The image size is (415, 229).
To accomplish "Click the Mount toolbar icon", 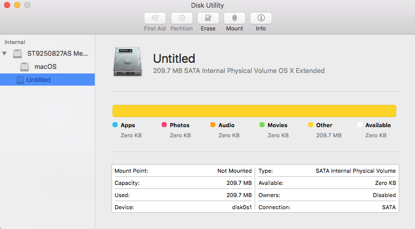I will click(x=235, y=18).
